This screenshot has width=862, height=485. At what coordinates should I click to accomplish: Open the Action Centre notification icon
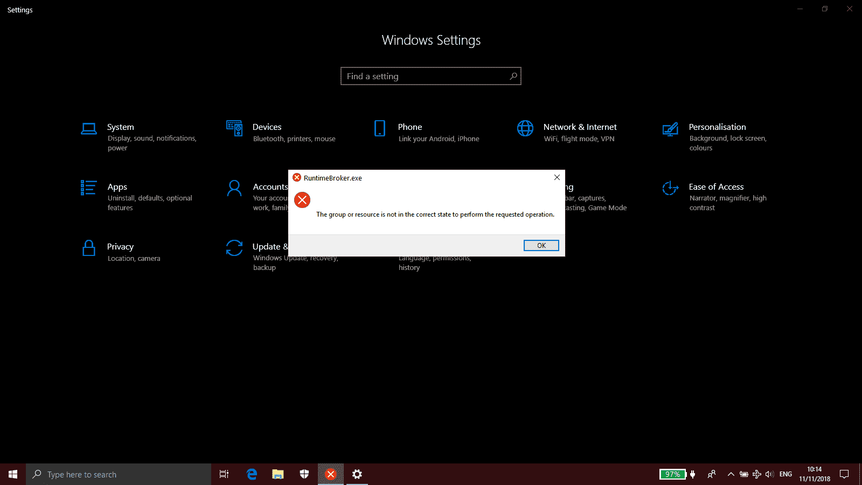tap(844, 474)
